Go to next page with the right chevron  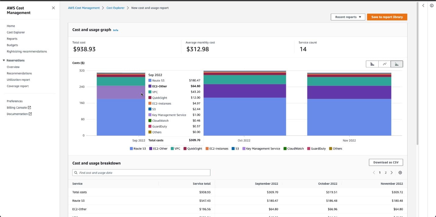[392, 172]
